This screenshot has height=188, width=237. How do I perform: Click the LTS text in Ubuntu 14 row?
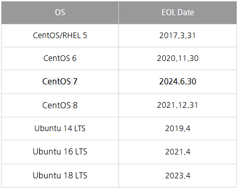[80, 128]
